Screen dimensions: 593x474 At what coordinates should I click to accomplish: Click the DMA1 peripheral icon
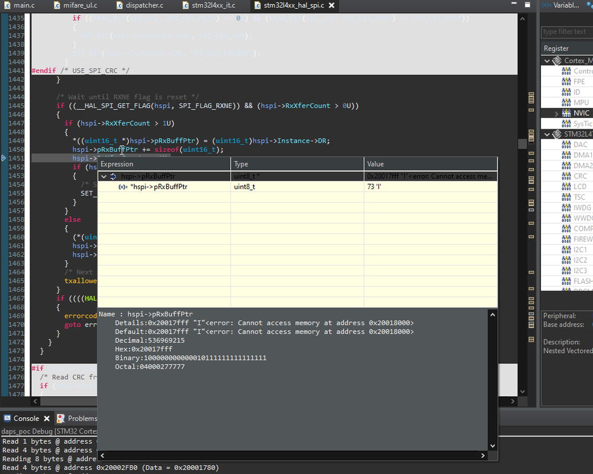[566, 155]
